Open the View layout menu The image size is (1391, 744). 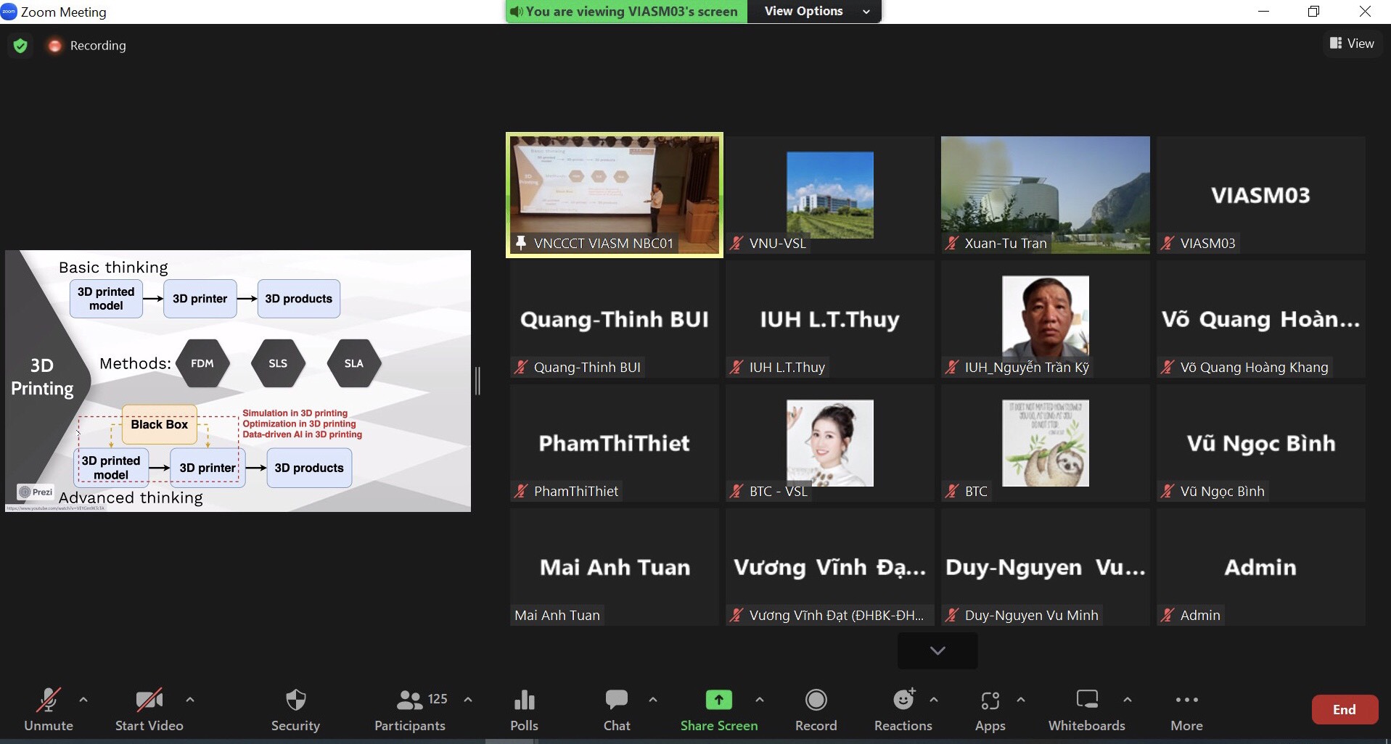[1352, 44]
